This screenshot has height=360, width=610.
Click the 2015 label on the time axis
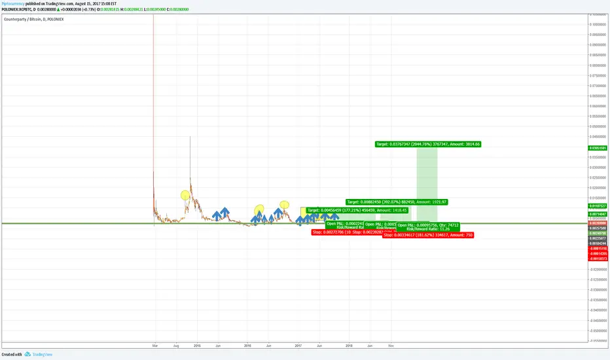tap(197, 346)
